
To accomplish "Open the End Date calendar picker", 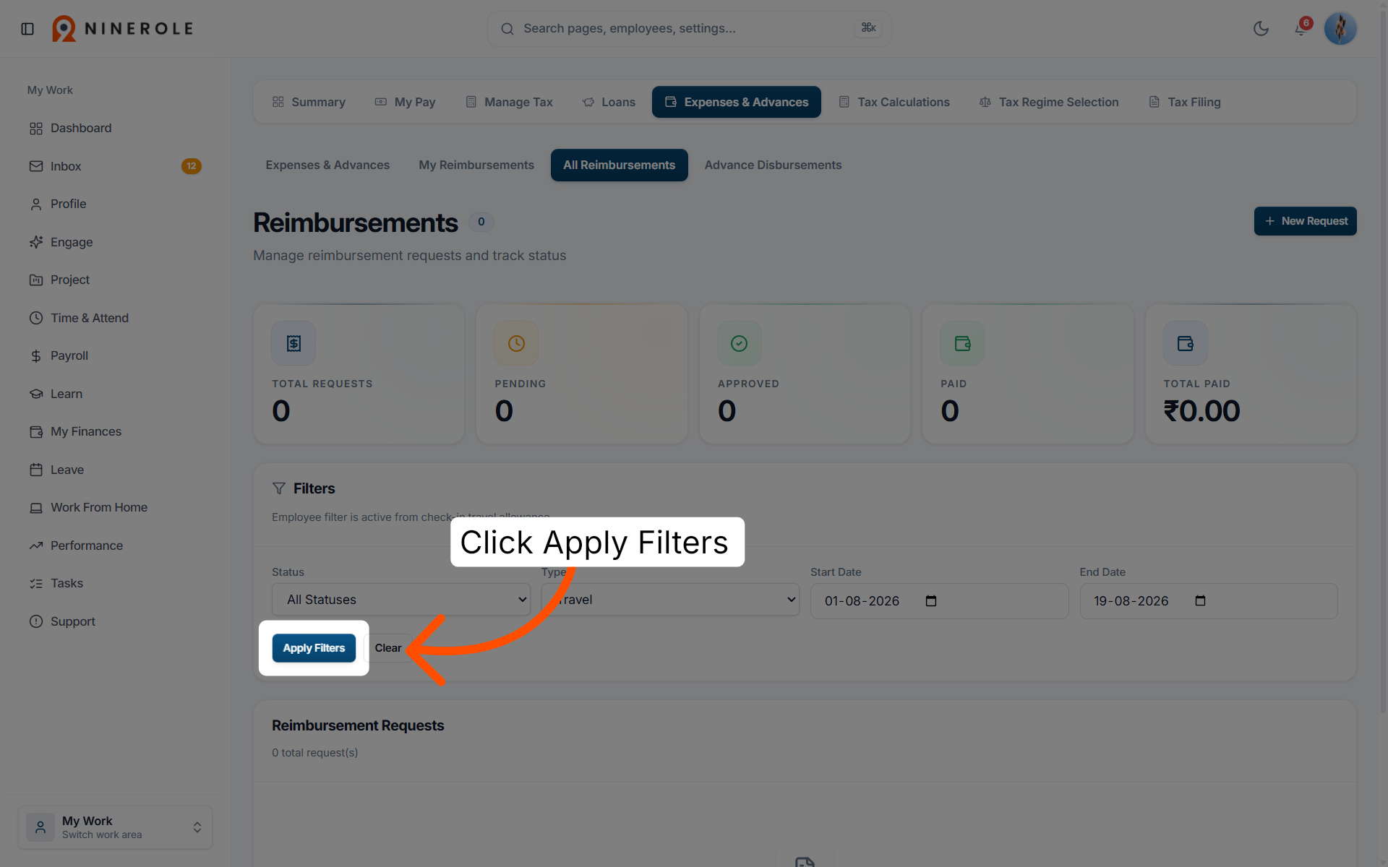I will click(1200, 601).
